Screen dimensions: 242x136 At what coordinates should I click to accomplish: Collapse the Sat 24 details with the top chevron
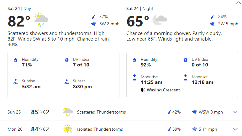point(239,3)
